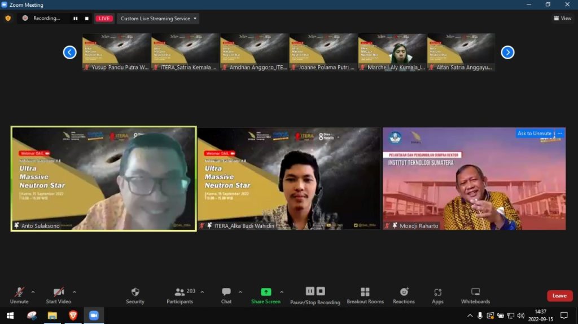Image resolution: width=578 pixels, height=324 pixels.
Task: Click Moedji Raharto's video tile
Action: pos(474,179)
